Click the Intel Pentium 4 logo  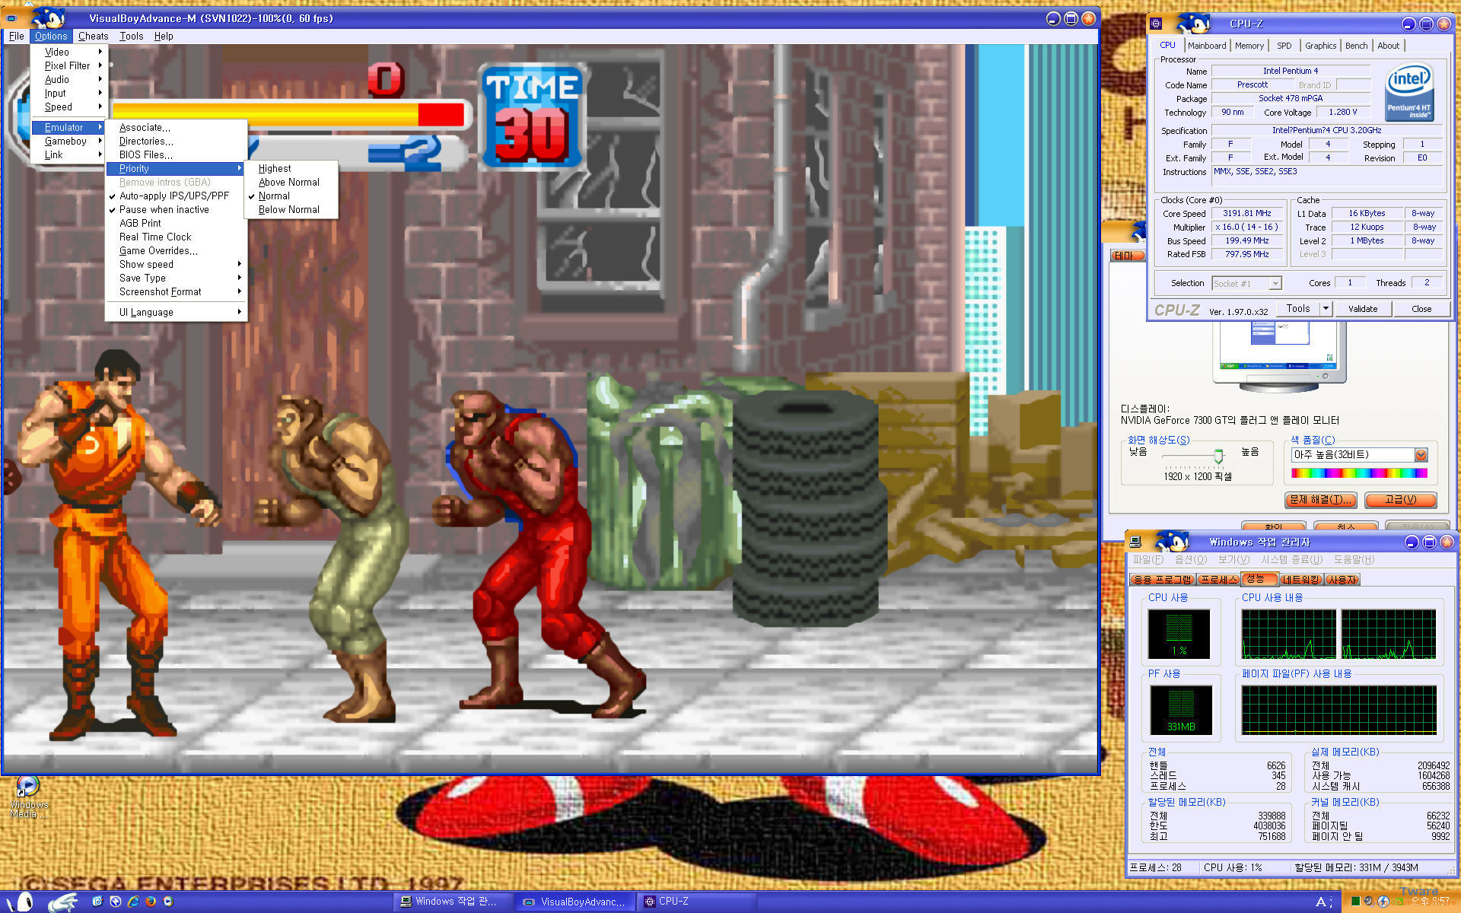(1408, 91)
